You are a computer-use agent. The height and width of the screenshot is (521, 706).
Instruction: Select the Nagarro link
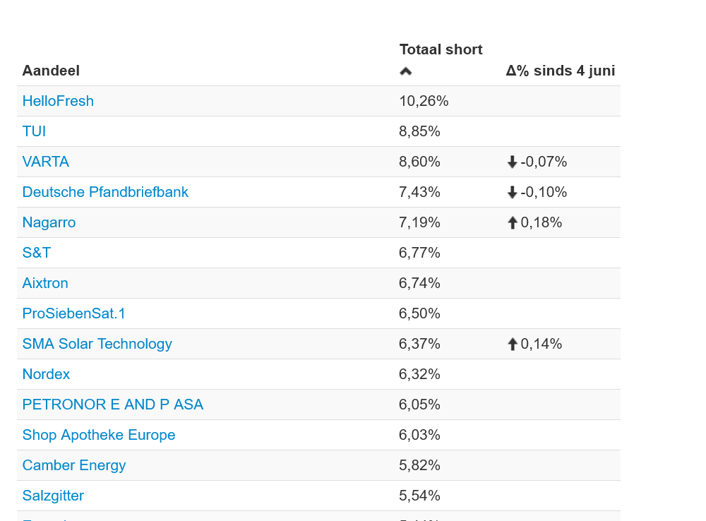point(49,222)
